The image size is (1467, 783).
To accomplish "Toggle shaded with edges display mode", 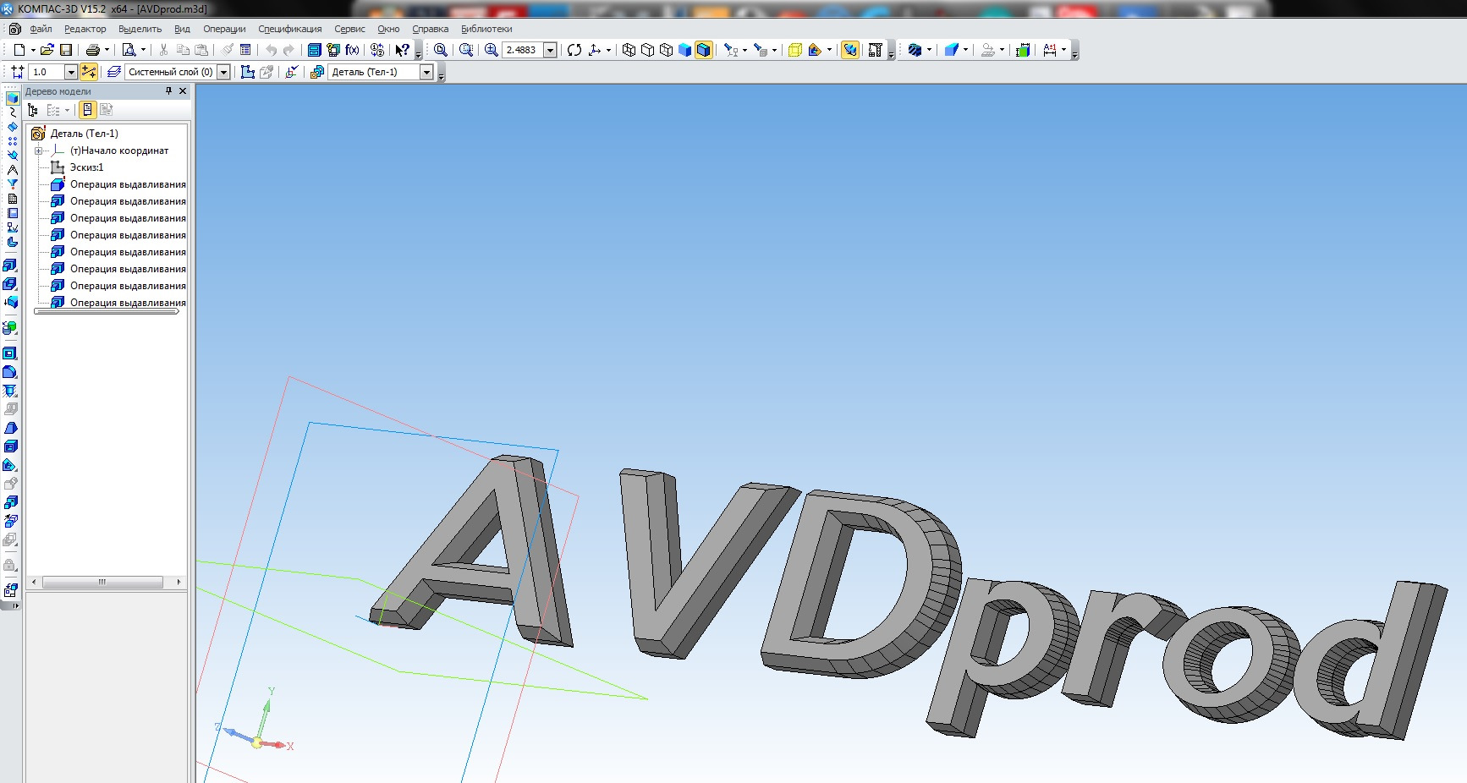I will click(704, 50).
